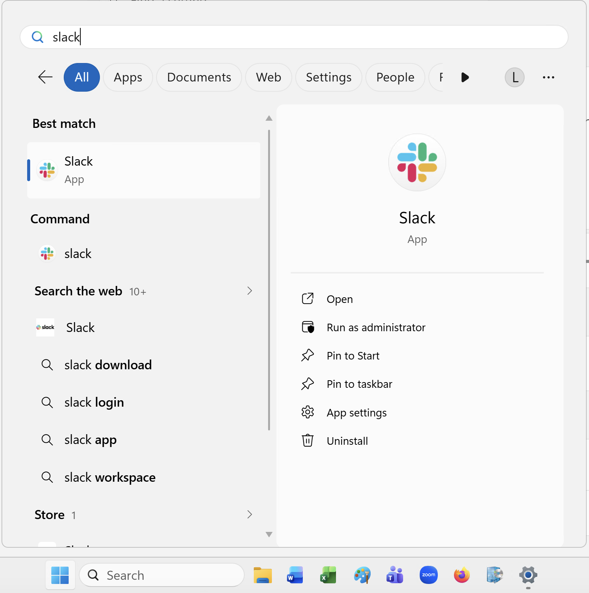This screenshot has width=589, height=593.
Task: Click the results list scrollbar thumb
Action: pos(269,280)
